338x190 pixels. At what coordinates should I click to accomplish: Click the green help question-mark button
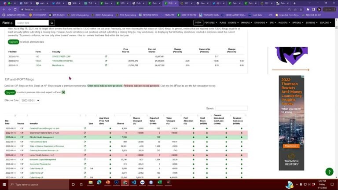[x=329, y=172]
